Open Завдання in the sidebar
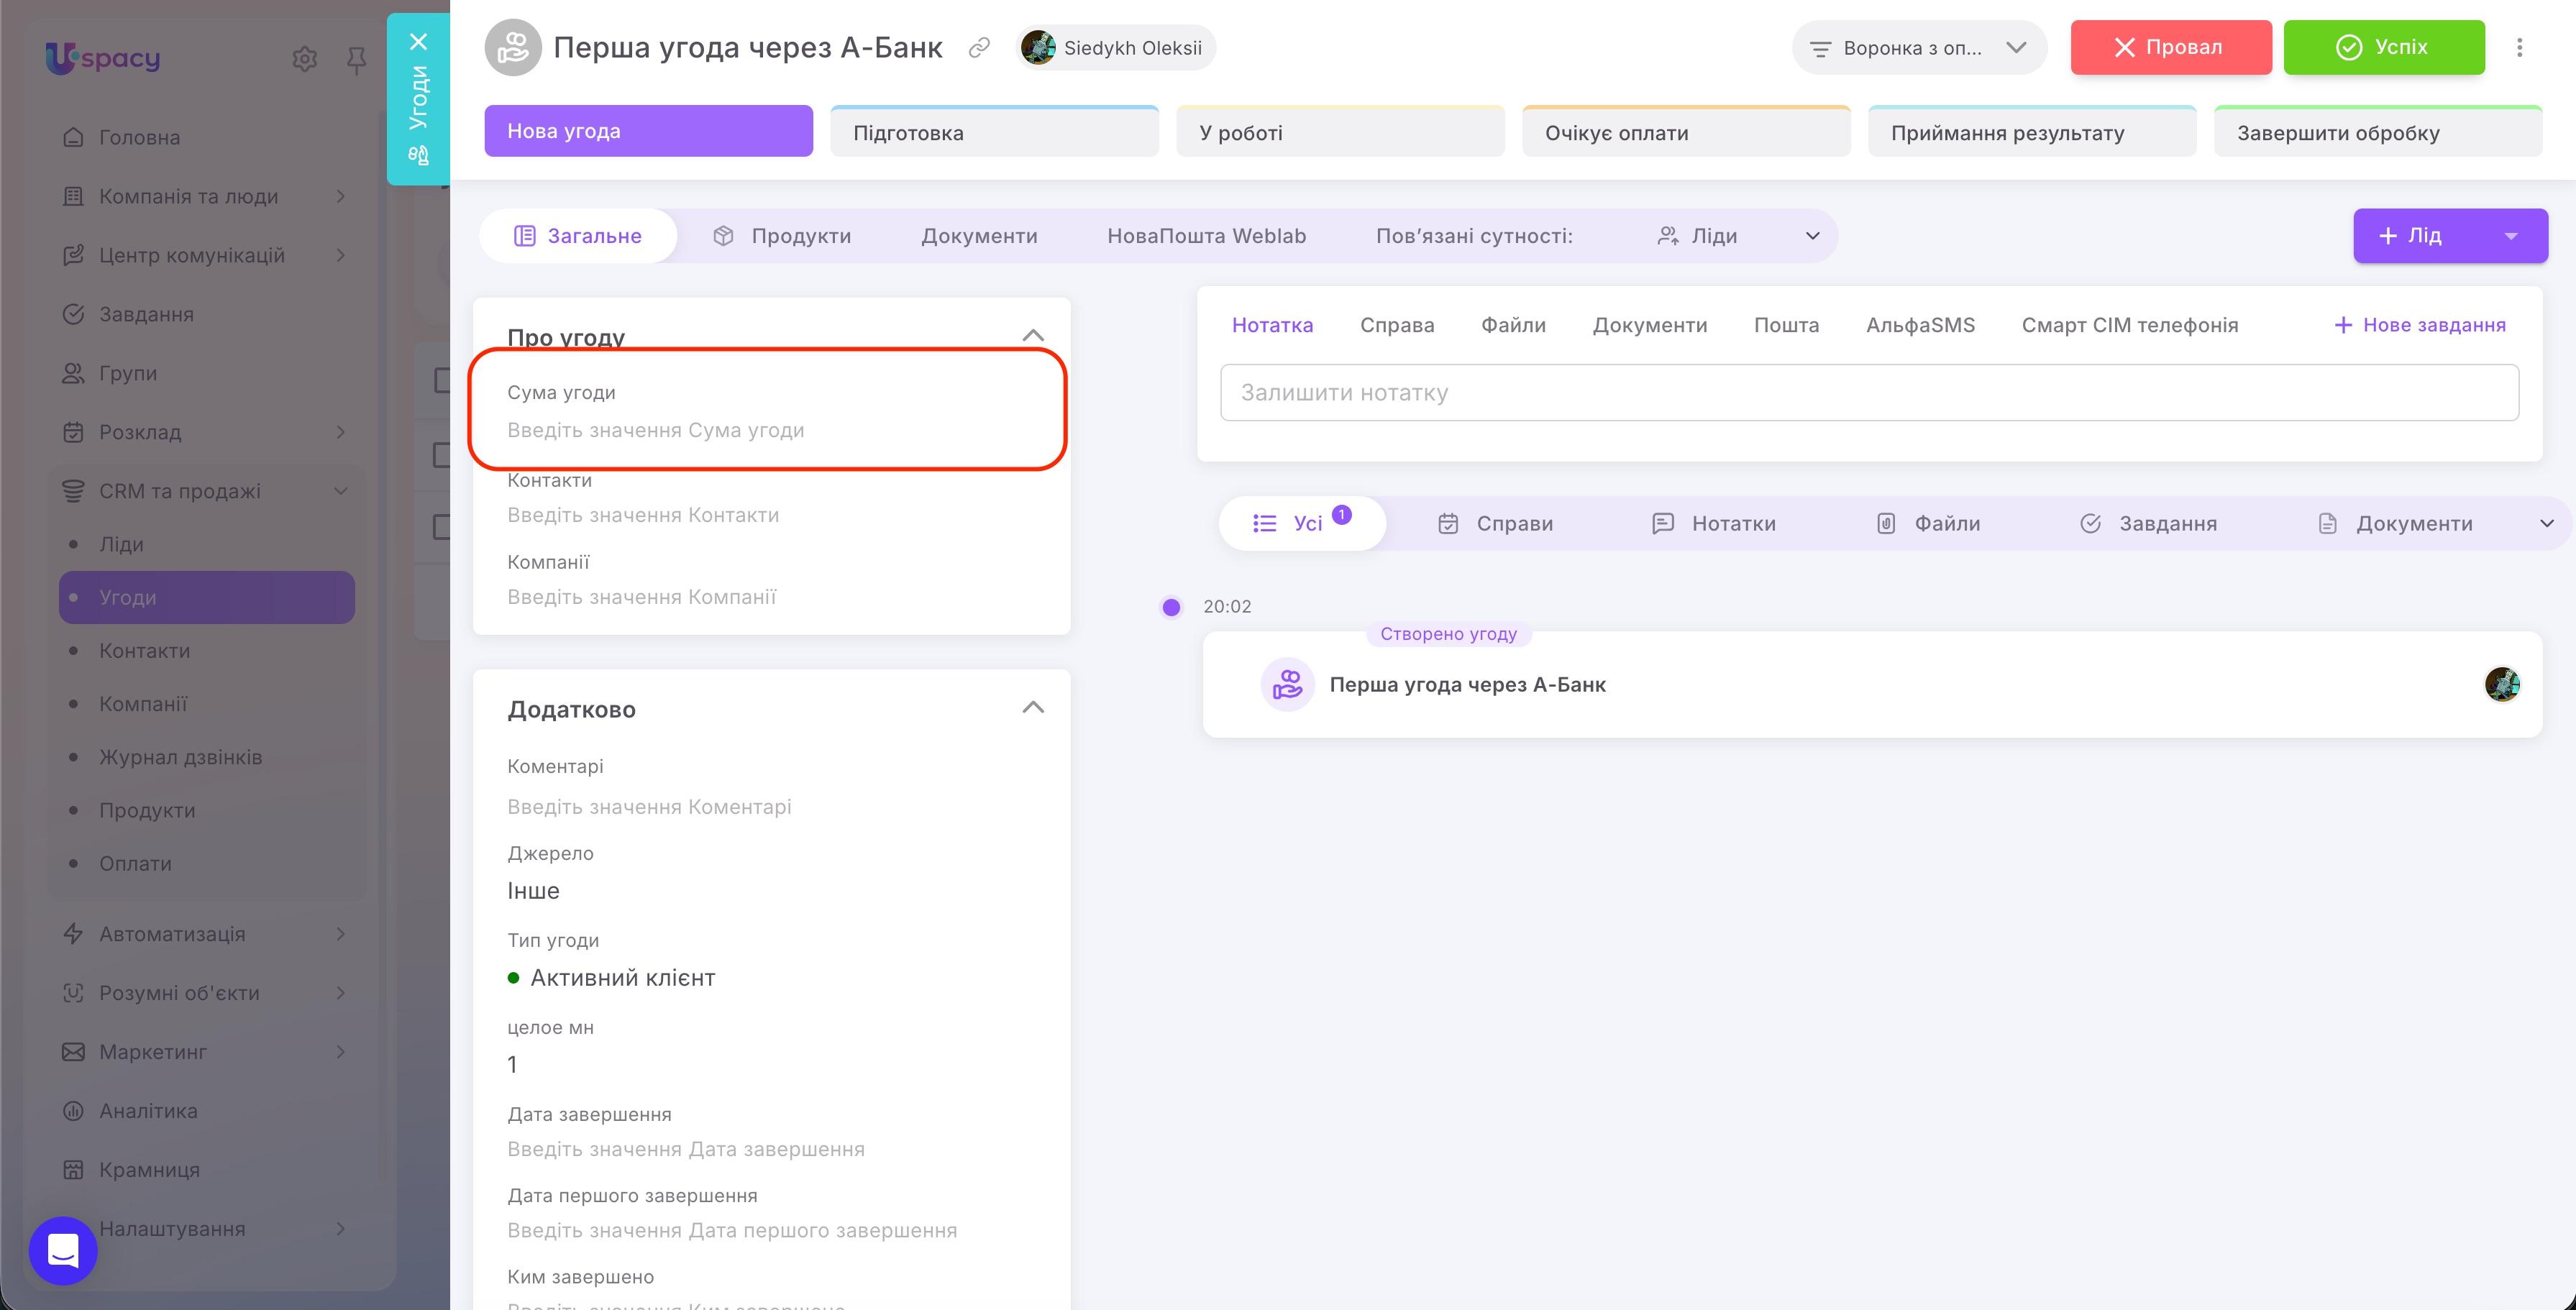The width and height of the screenshot is (2576, 1310). click(146, 314)
